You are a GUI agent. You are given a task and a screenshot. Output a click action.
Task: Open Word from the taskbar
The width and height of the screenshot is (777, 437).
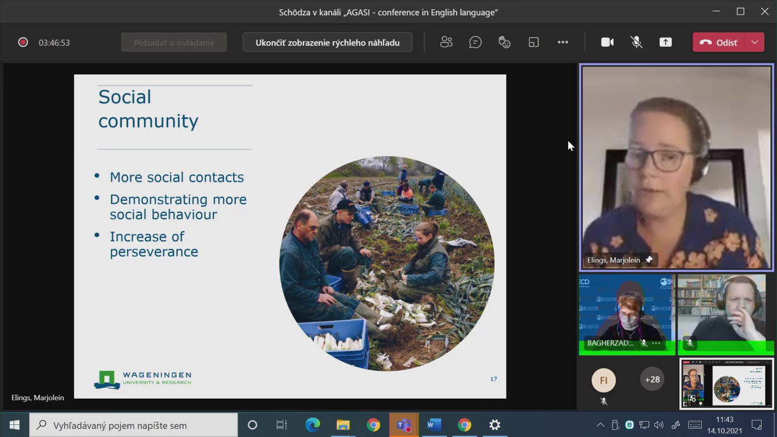(434, 425)
